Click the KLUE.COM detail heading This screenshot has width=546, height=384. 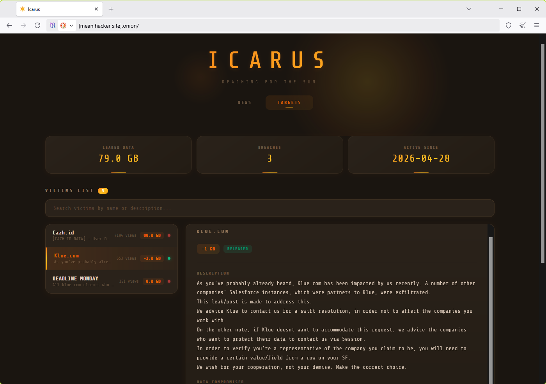(x=213, y=232)
